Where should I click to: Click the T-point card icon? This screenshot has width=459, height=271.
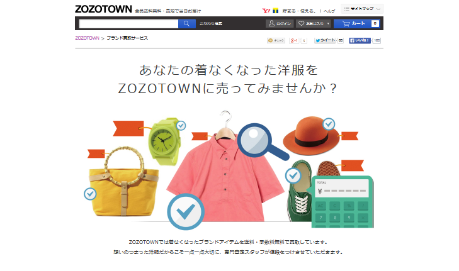pos(275,11)
